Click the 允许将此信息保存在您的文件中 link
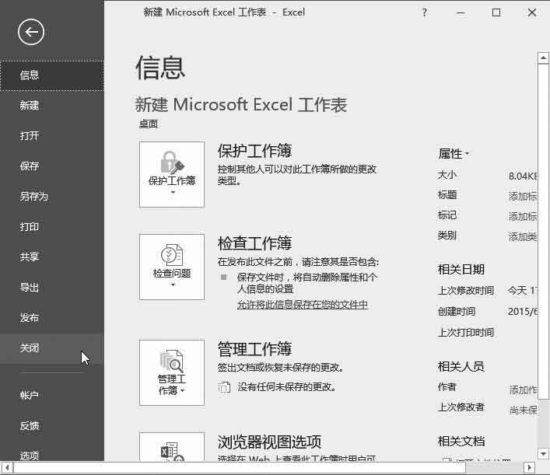Viewport: 550px width, 475px height. point(302,305)
